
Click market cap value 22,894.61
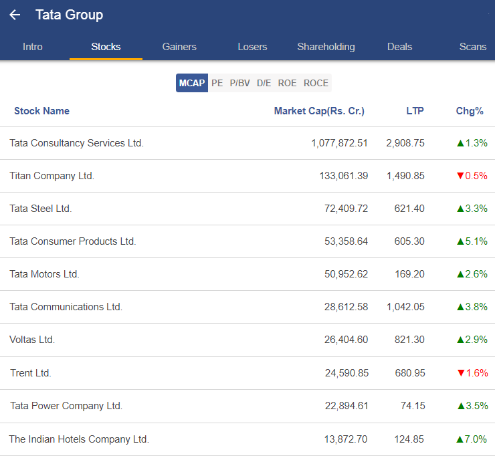[x=346, y=406]
